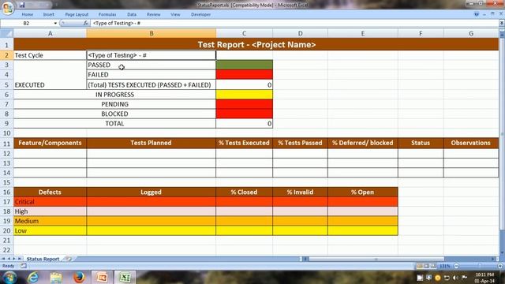Click the insert new worksheet tab icon

[x=69, y=259]
